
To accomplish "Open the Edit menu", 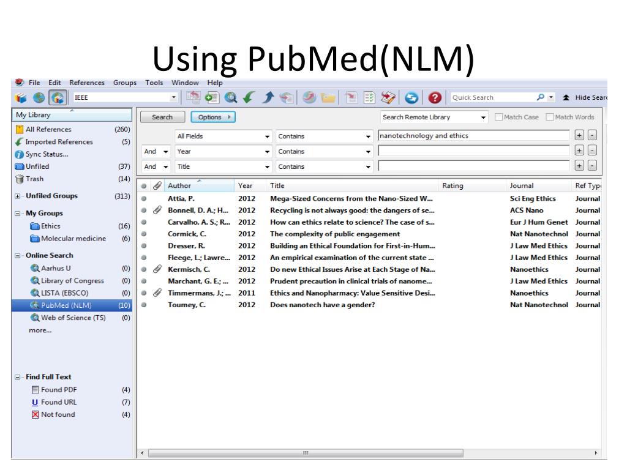I will click(54, 83).
